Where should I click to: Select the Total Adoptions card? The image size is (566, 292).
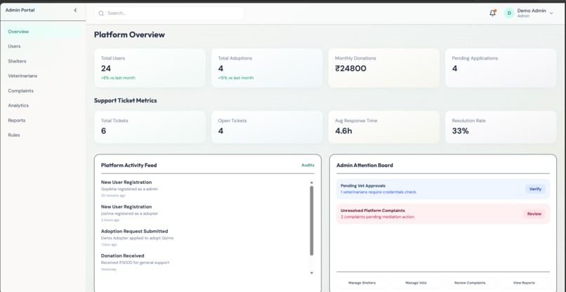pyautogui.click(x=267, y=68)
